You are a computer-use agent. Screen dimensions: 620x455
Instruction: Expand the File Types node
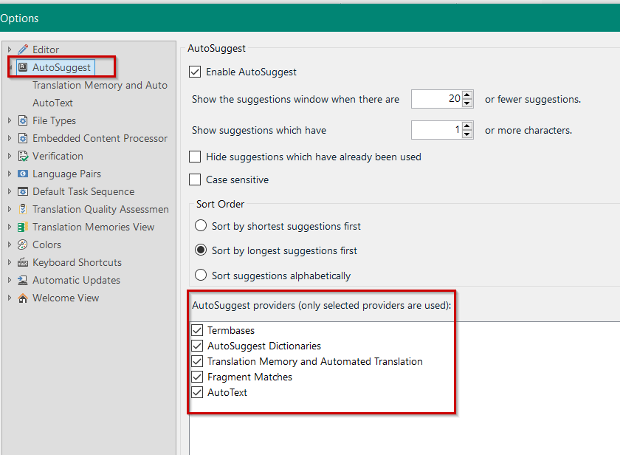(x=10, y=120)
